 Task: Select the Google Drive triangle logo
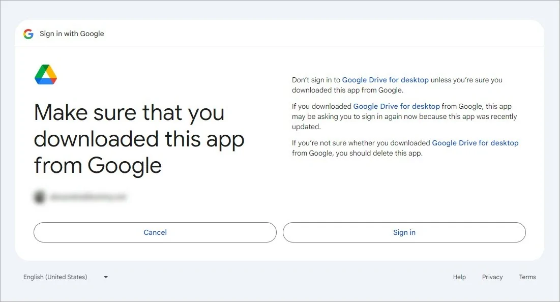[45, 74]
